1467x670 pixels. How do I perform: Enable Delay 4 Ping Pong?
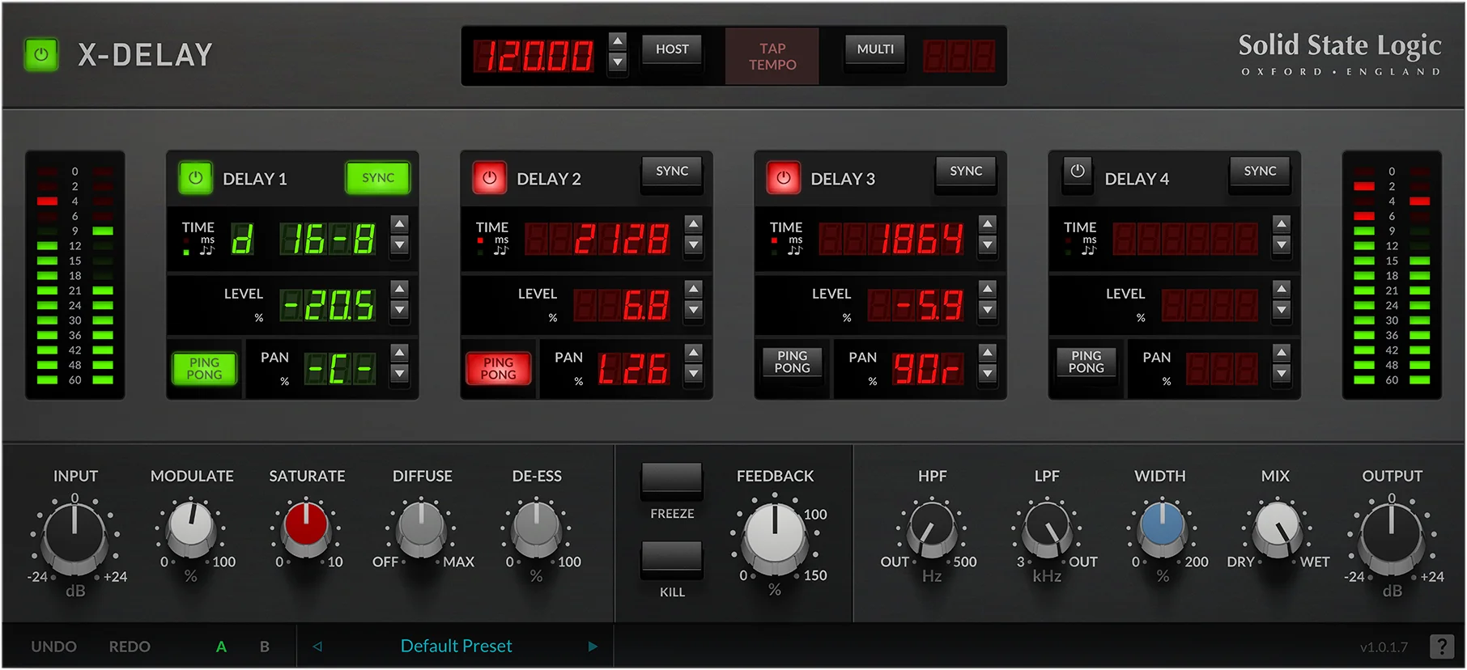point(1086,362)
